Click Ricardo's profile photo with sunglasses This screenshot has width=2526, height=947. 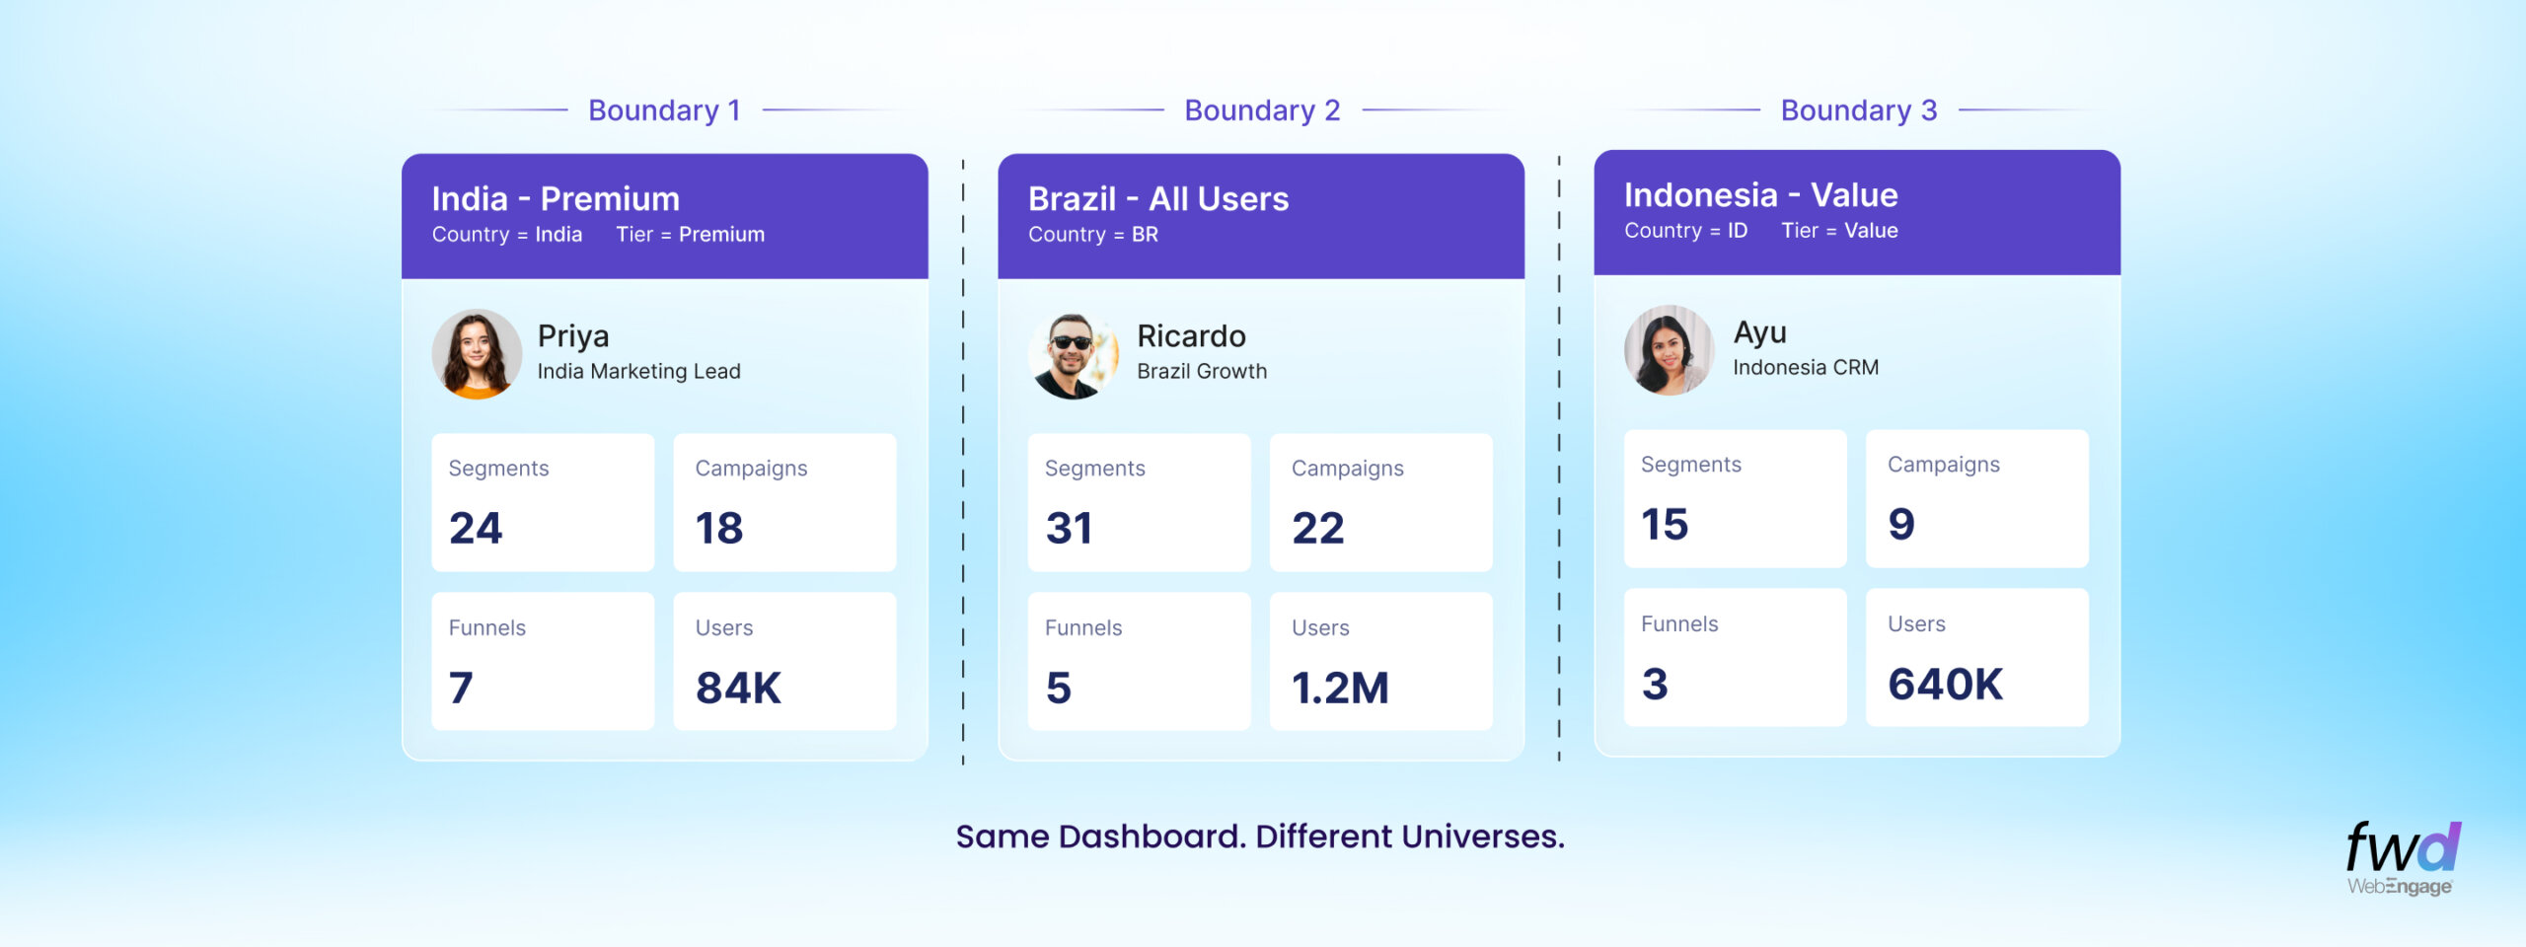[1073, 356]
